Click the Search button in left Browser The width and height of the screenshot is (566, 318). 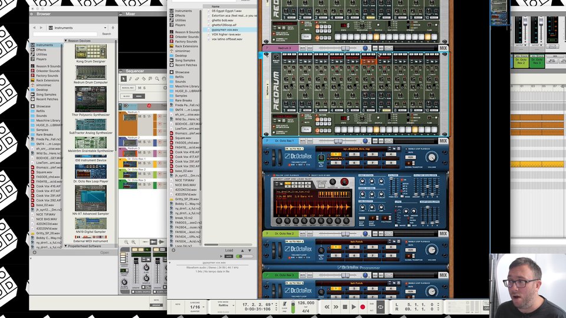coord(107,34)
